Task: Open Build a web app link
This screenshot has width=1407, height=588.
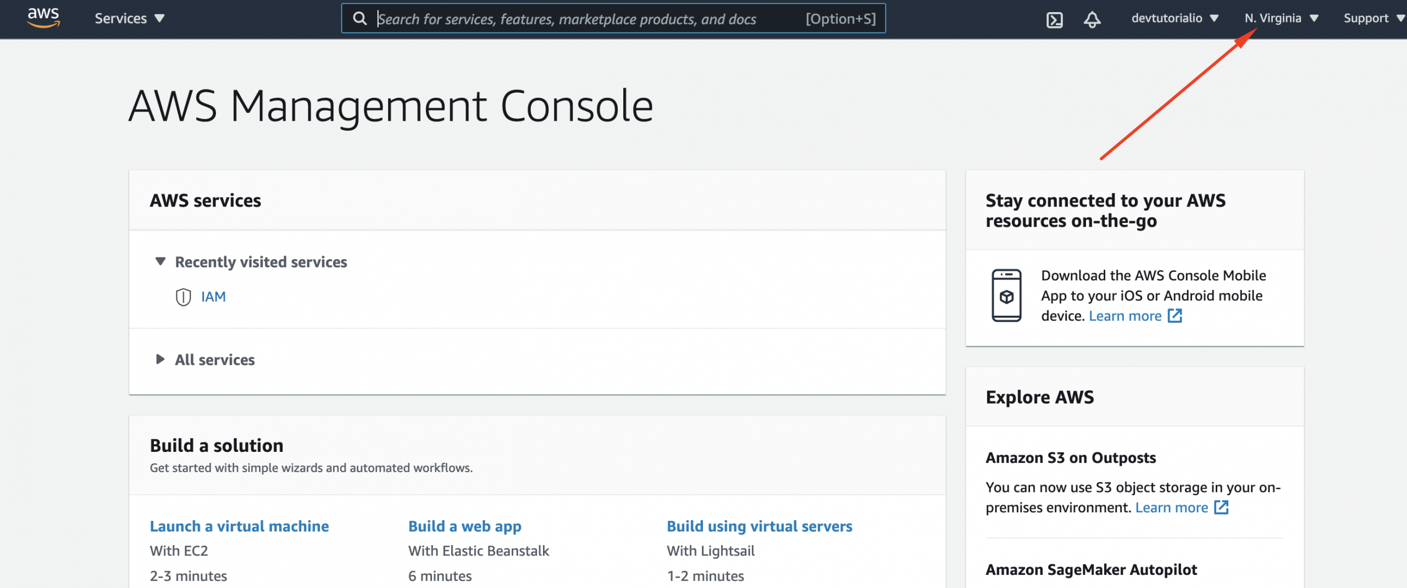Action: coord(464,526)
